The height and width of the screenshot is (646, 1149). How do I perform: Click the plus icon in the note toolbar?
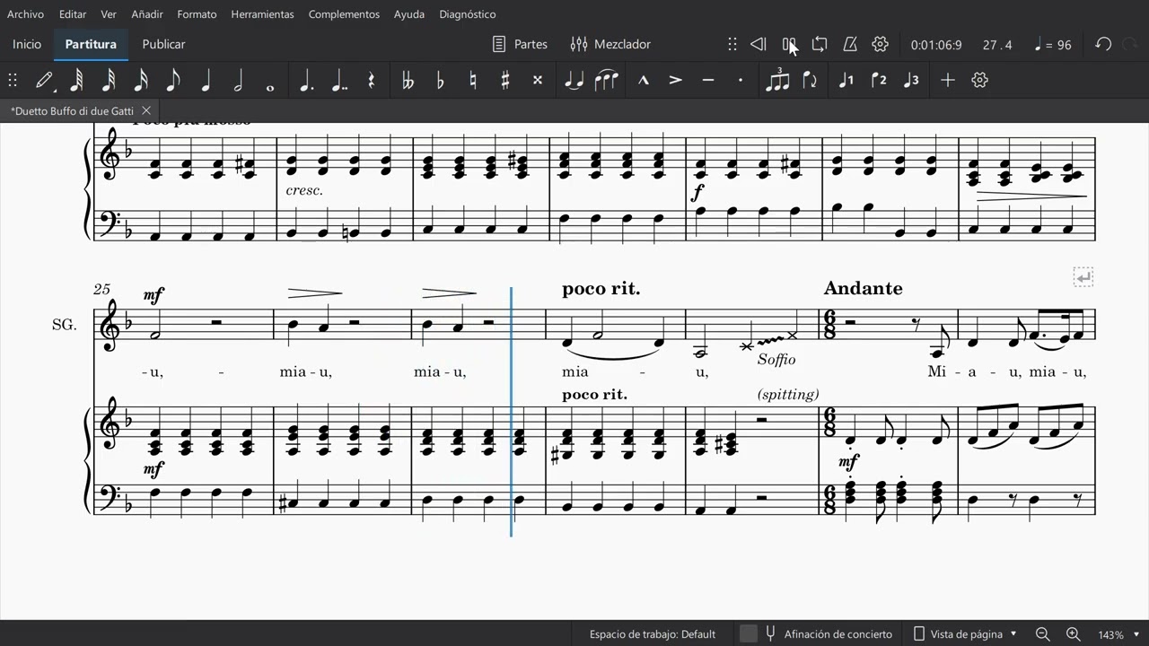tap(947, 80)
